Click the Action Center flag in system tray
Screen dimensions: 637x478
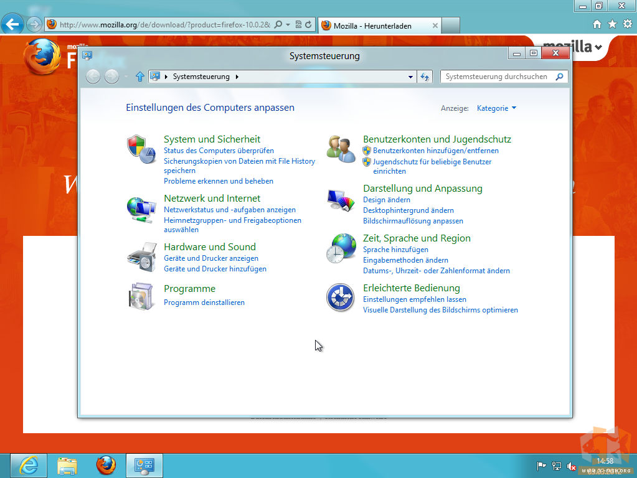tap(541, 466)
